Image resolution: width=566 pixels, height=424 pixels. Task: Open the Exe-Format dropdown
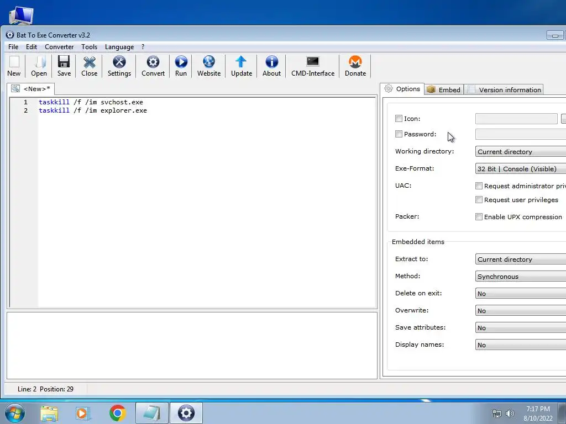click(x=521, y=168)
